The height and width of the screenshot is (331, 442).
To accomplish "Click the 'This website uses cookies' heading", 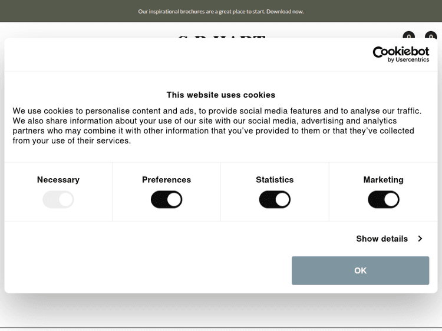I will pos(221,95).
